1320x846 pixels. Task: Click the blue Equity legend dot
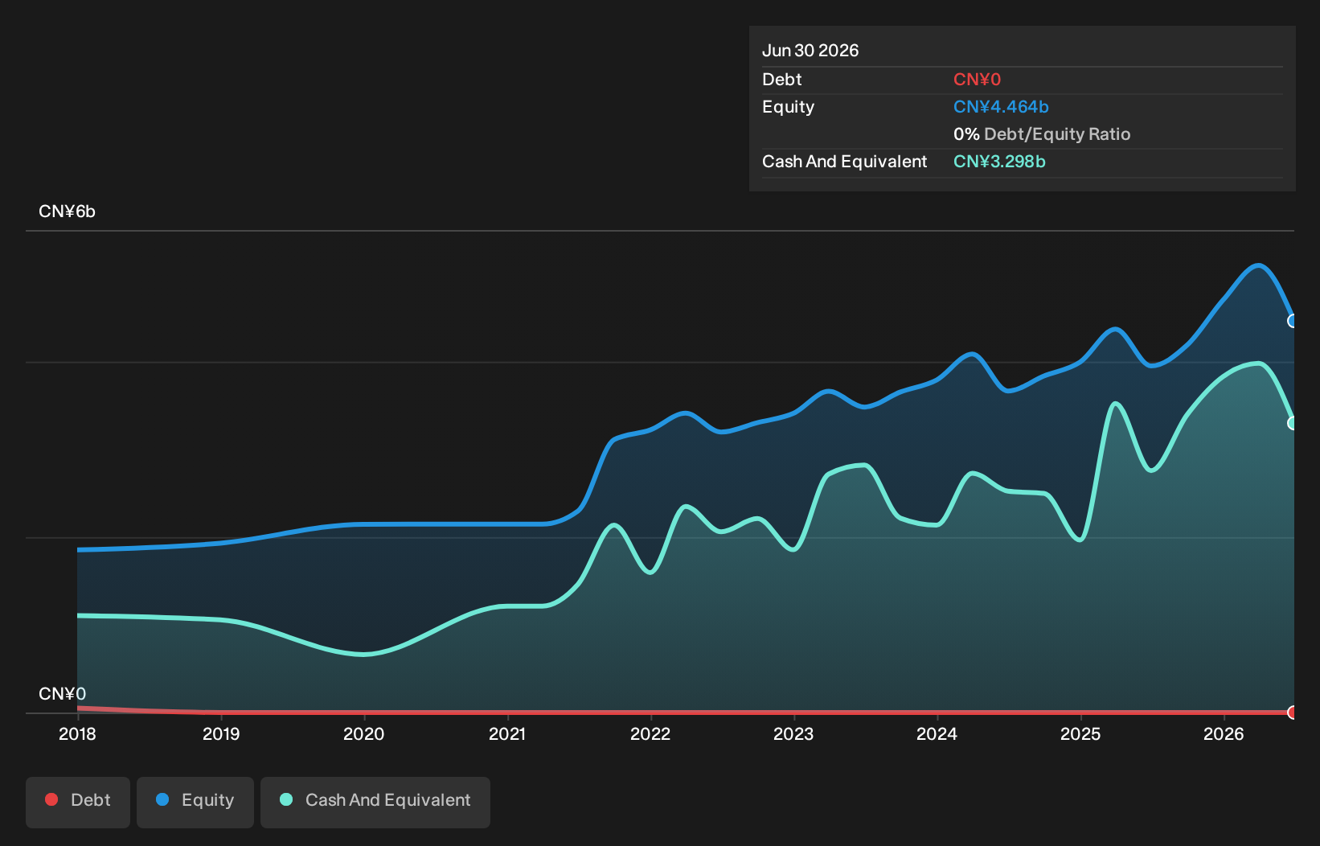pyautogui.click(x=162, y=799)
